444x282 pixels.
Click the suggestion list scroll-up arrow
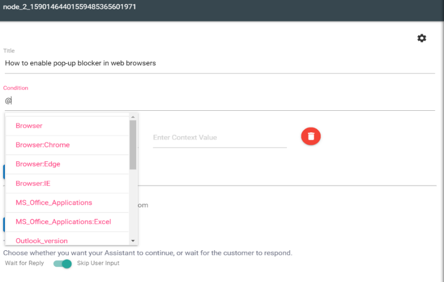pos(133,116)
